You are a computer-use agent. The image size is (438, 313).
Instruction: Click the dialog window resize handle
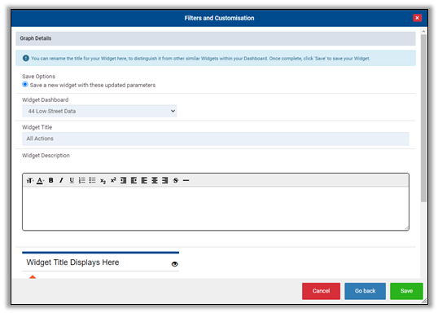424,301
